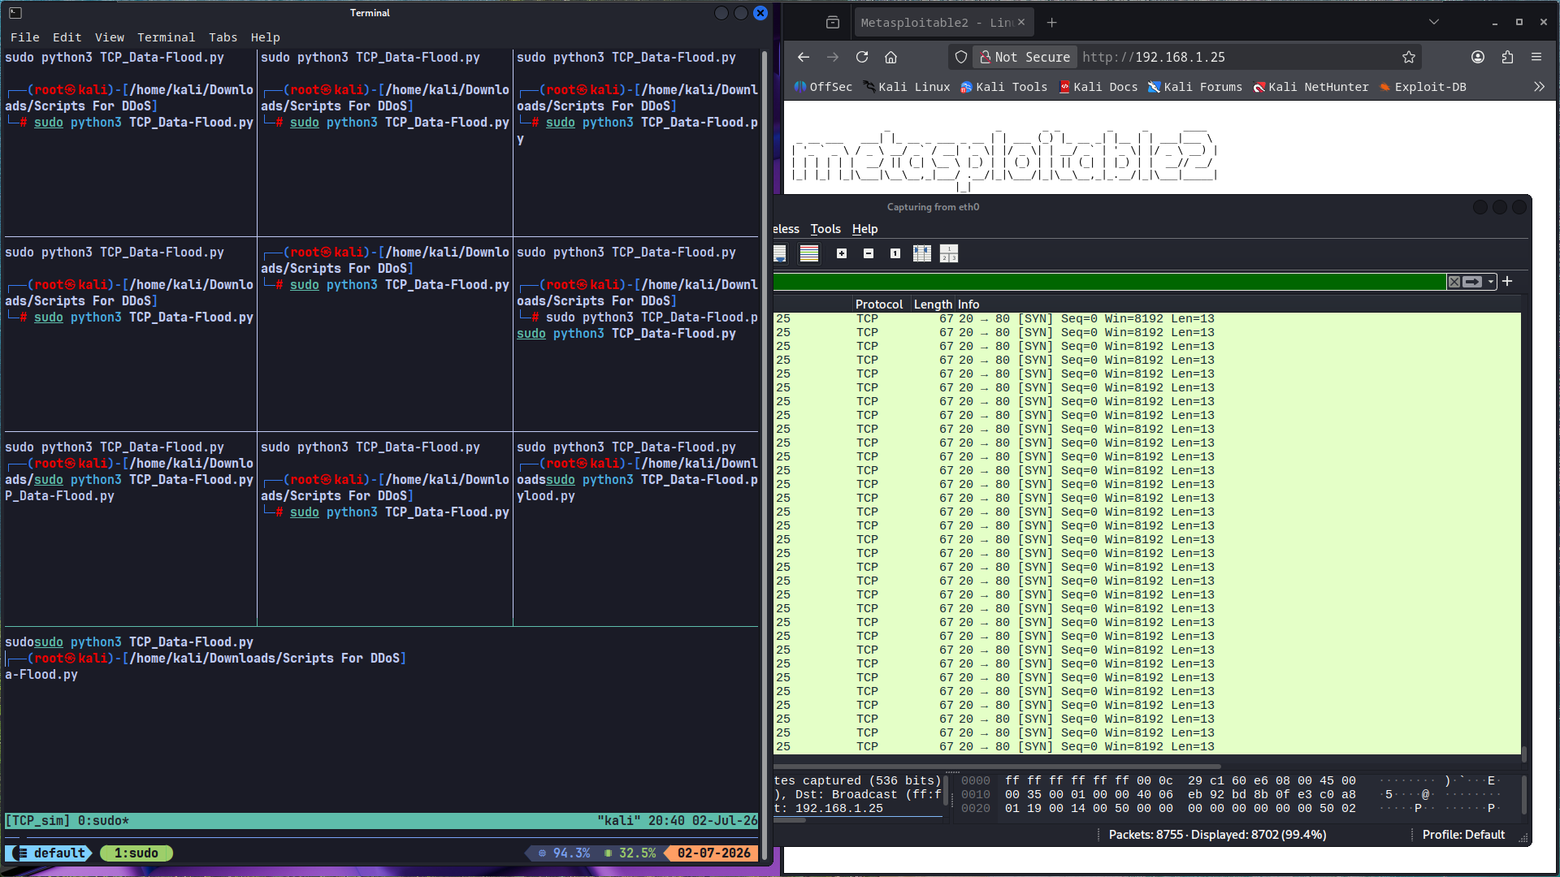Sort packets by Length column header
1560x877 pixels.
coord(933,305)
